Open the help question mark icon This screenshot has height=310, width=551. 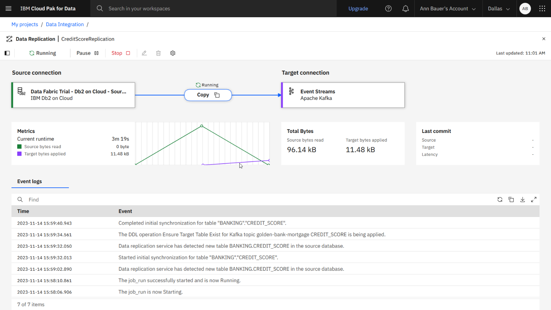388,9
